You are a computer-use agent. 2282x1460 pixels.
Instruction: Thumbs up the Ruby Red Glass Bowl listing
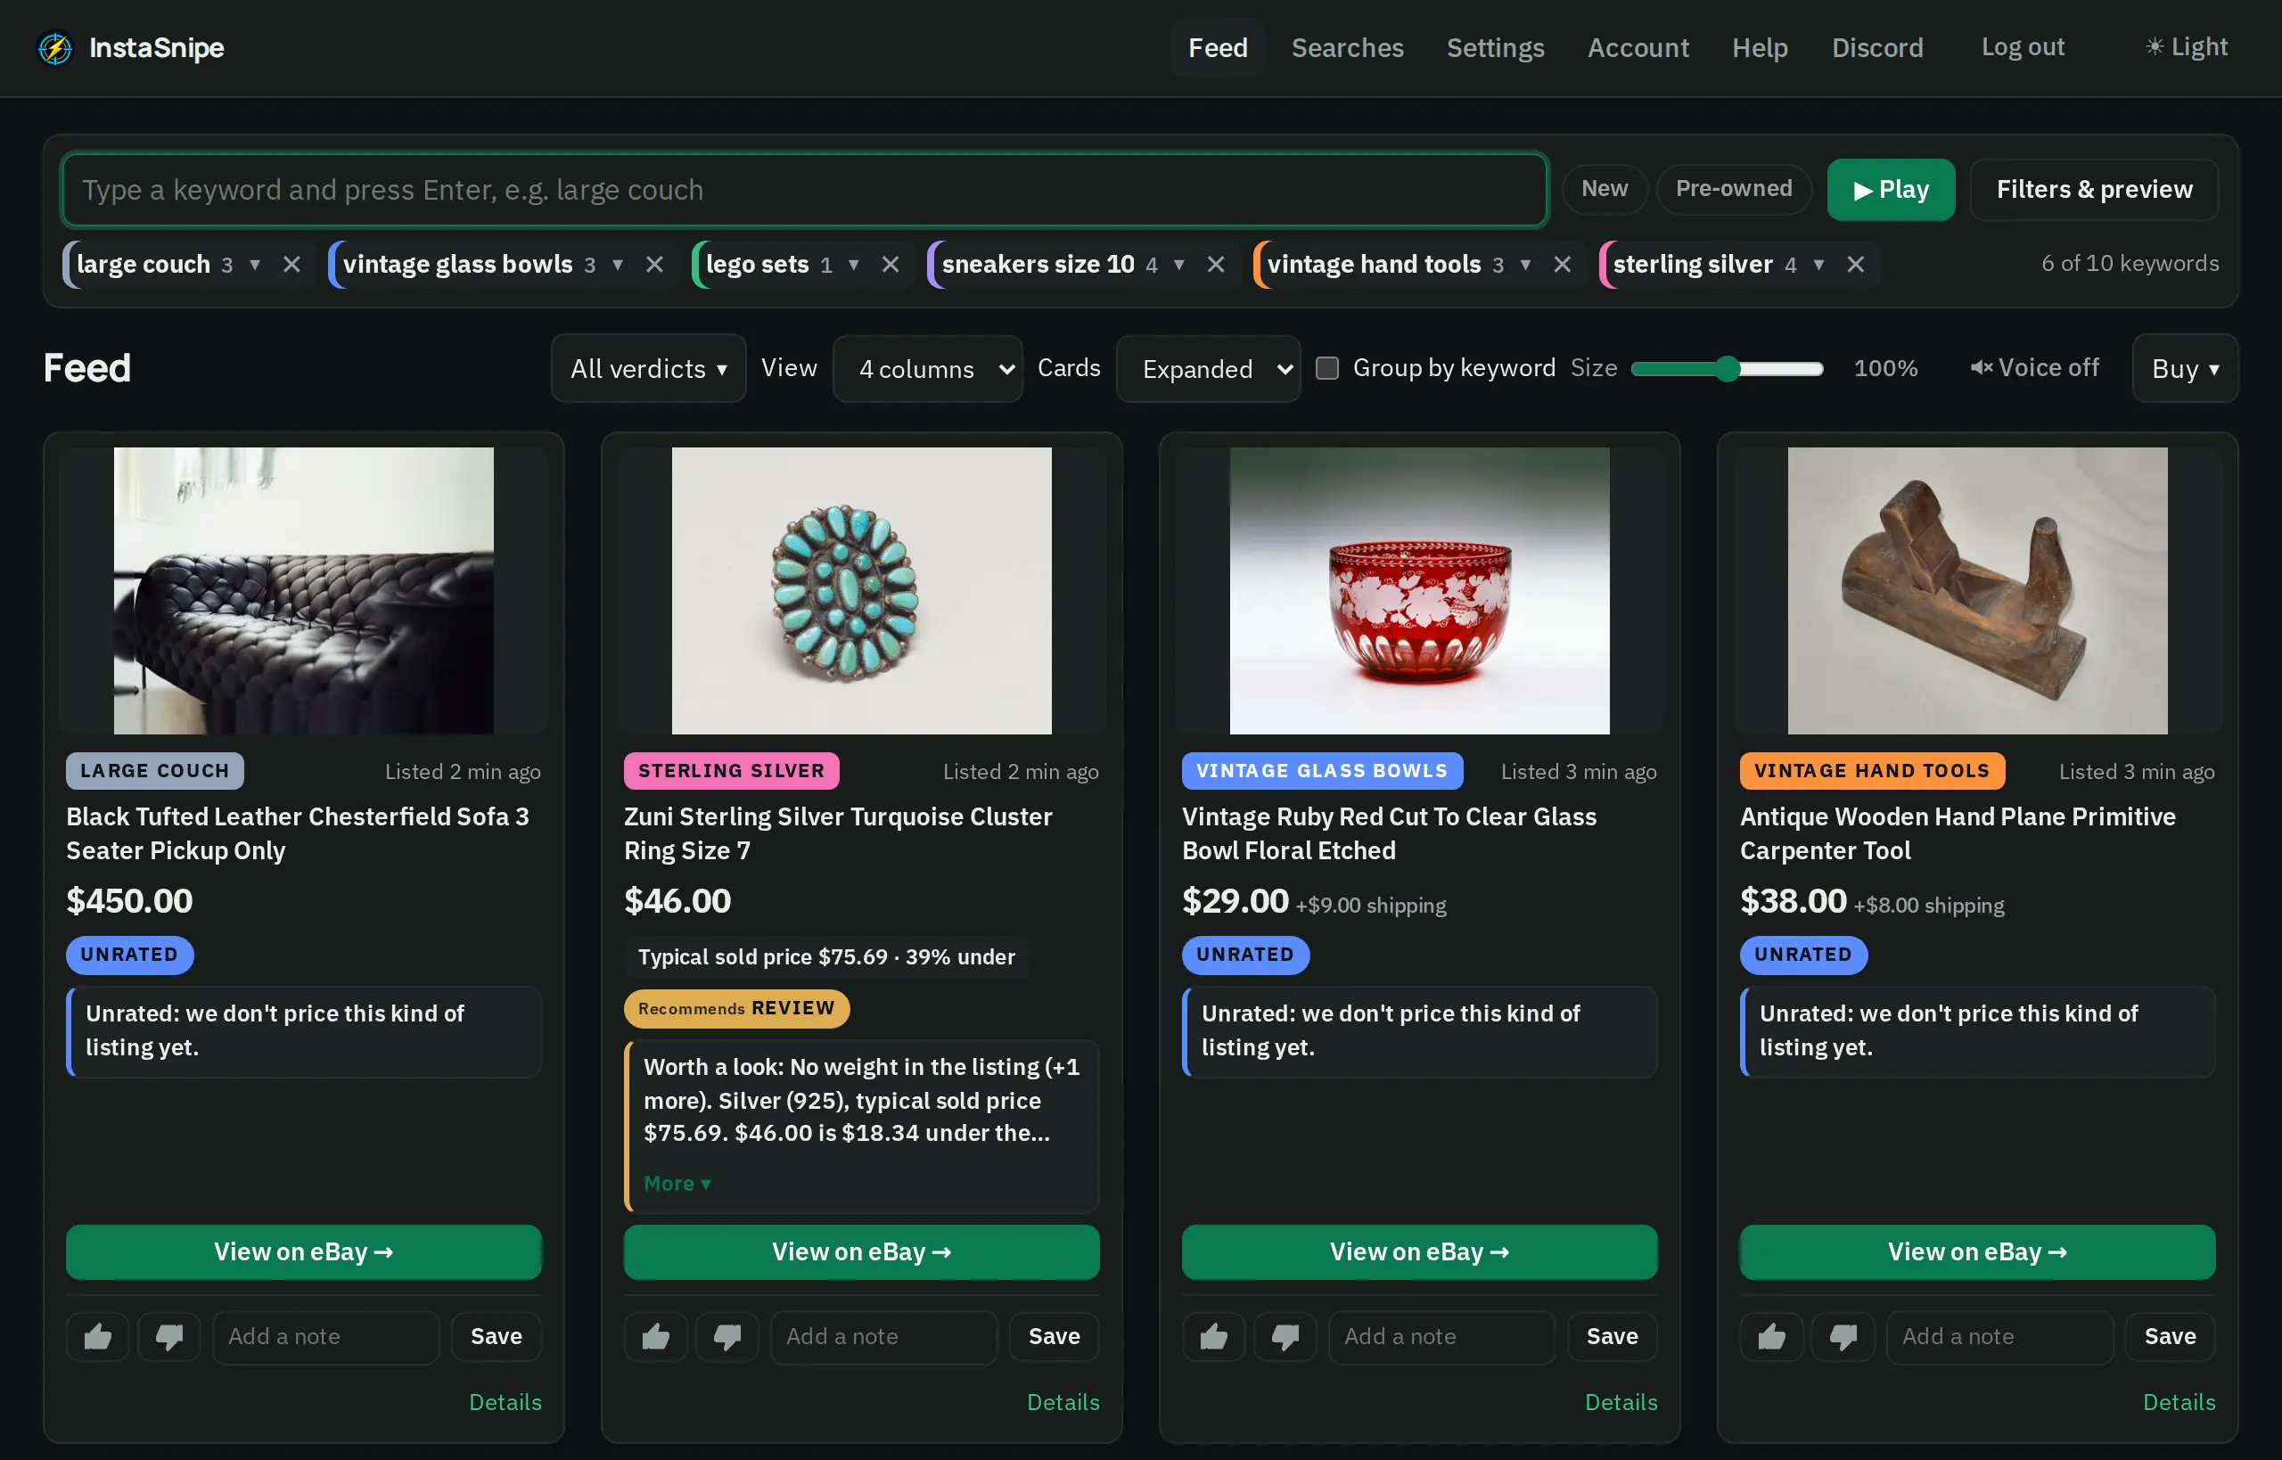[1213, 1337]
